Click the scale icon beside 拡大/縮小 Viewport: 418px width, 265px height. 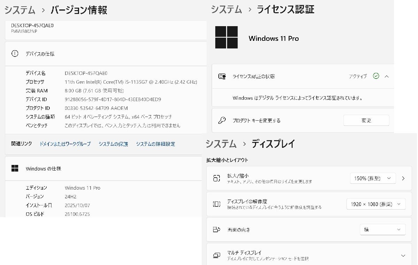coord(217,178)
